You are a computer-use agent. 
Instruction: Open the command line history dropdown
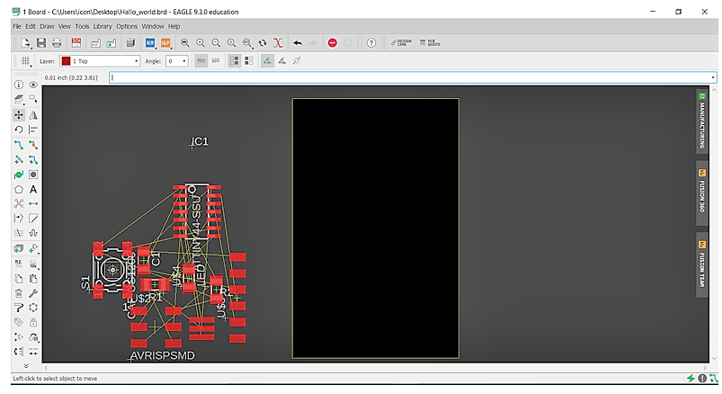[713, 77]
